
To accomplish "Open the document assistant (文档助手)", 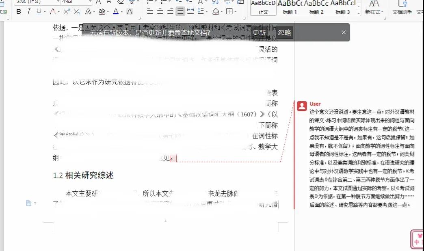I will click(402, 8).
